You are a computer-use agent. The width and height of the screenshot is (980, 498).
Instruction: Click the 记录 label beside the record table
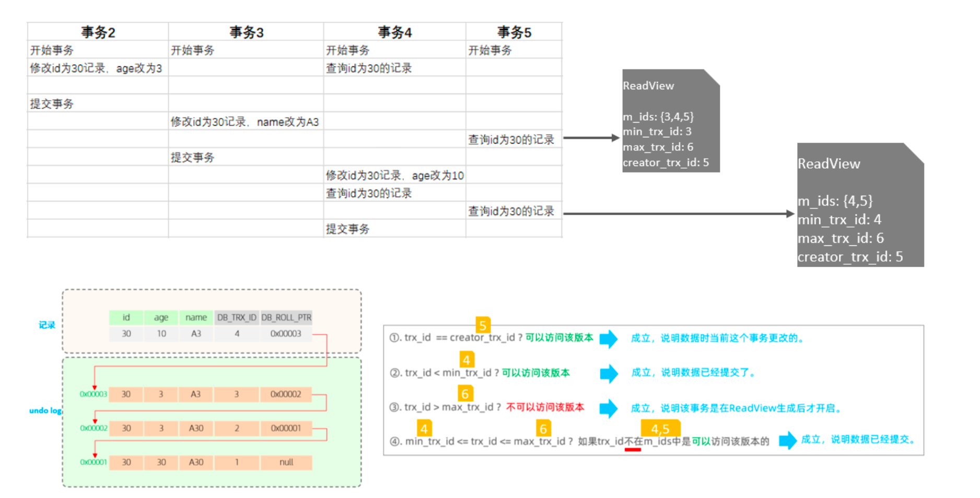(x=47, y=325)
